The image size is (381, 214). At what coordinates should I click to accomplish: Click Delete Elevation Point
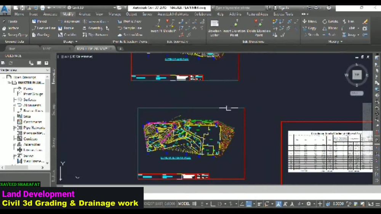259,28
